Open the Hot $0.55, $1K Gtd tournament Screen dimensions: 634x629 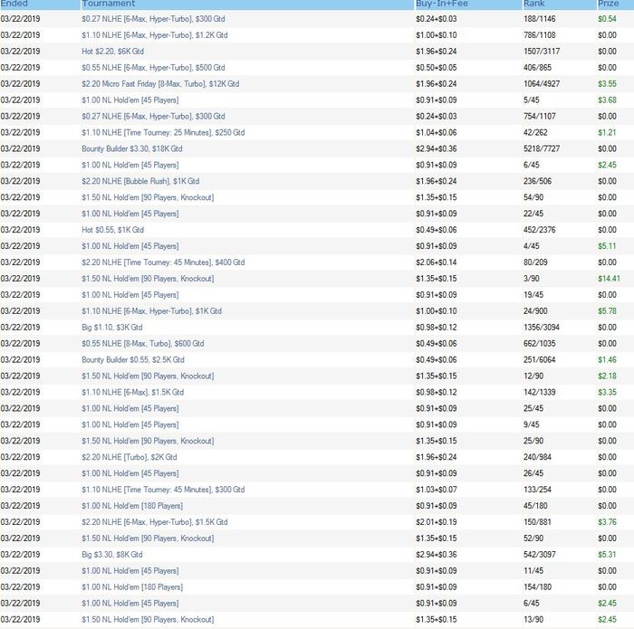(x=113, y=230)
